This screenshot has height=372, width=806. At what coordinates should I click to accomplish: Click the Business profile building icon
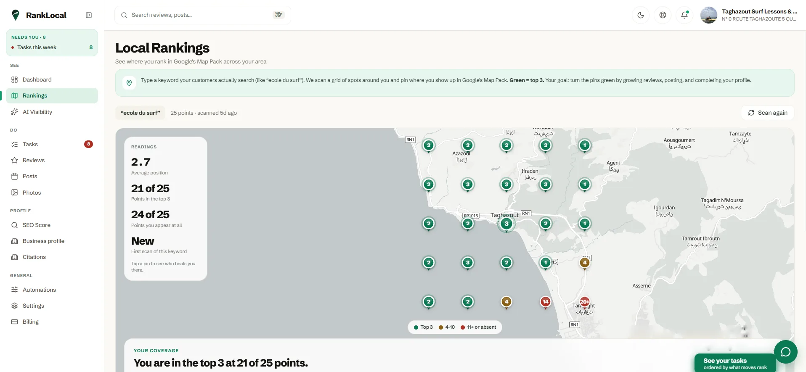pyautogui.click(x=15, y=241)
